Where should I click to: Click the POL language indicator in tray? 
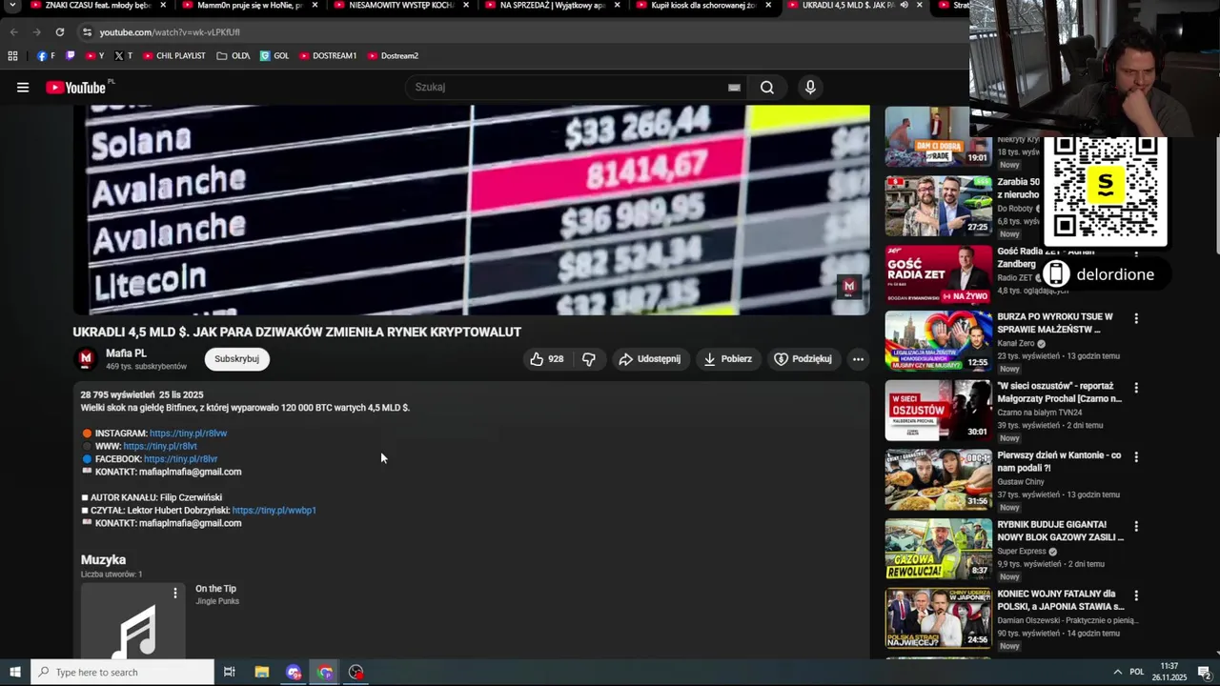pos(1136,672)
